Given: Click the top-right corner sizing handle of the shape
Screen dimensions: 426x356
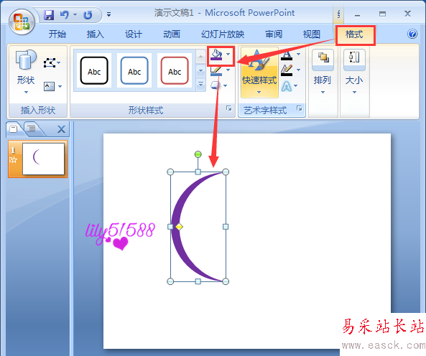Looking at the screenshot, I should point(226,172).
